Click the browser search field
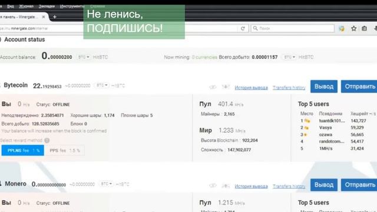The height and width of the screenshot is (212, 377). (293, 28)
